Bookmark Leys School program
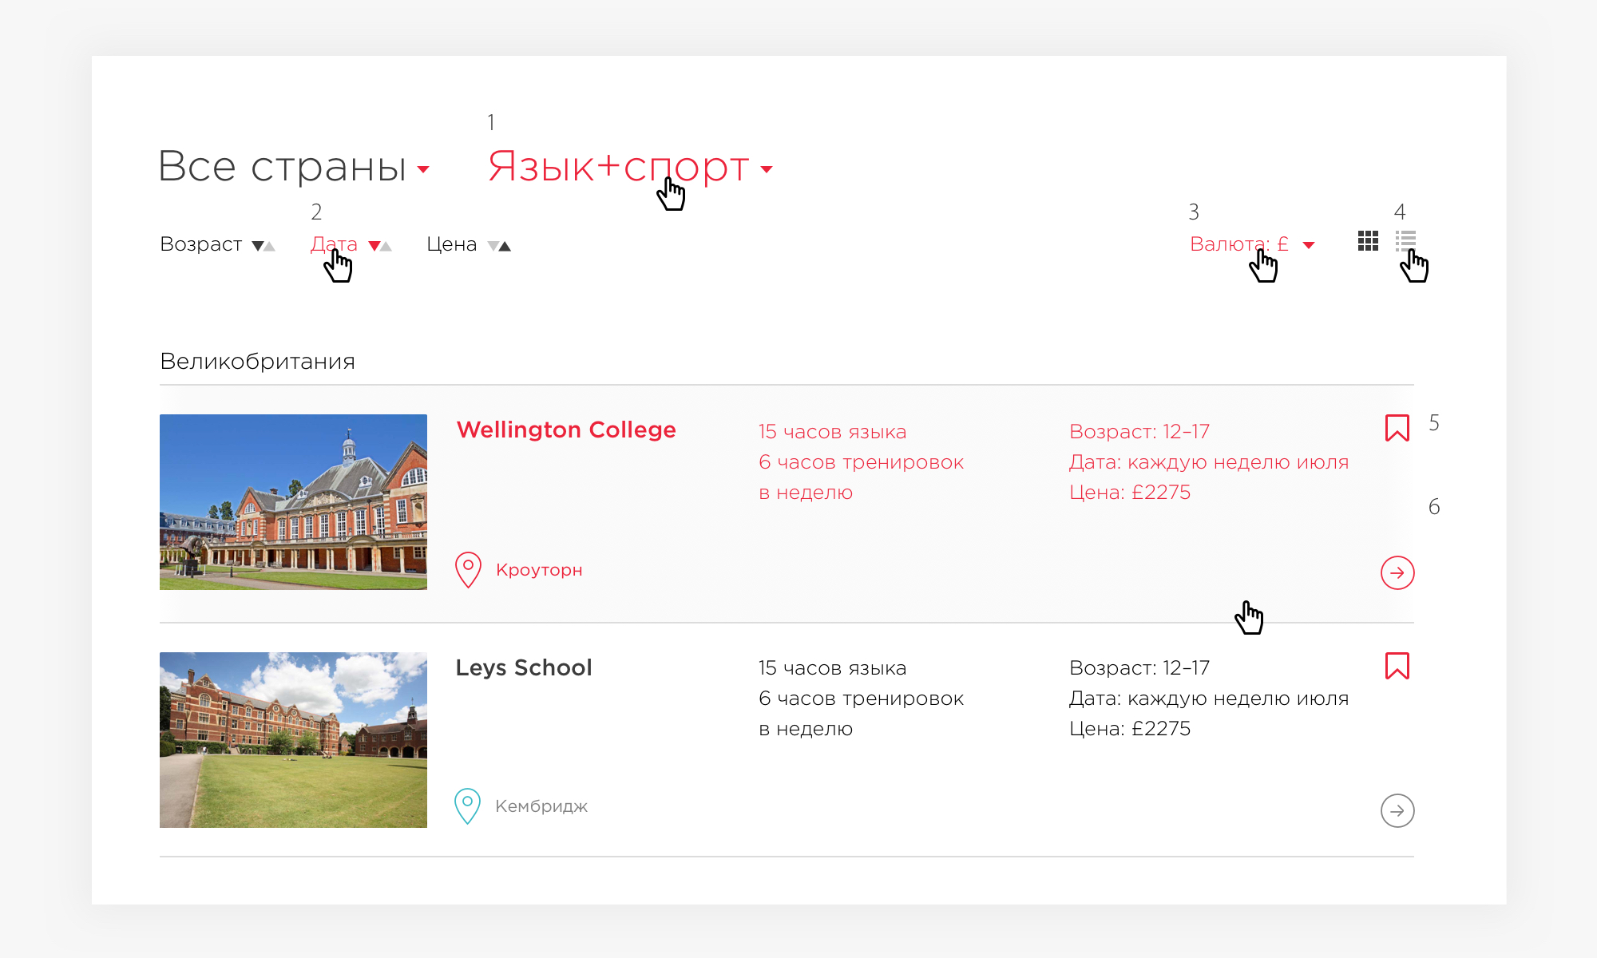The image size is (1597, 958). 1397,666
